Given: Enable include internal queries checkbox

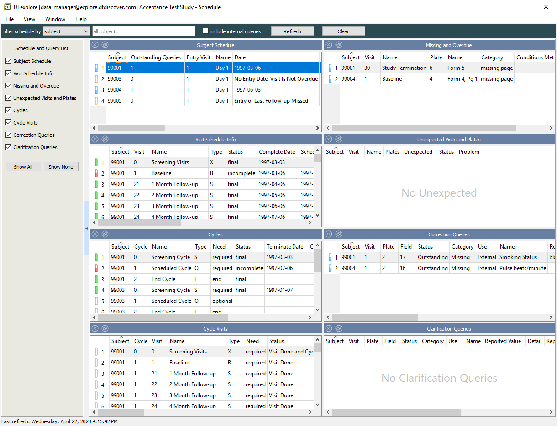Looking at the screenshot, I should [205, 31].
